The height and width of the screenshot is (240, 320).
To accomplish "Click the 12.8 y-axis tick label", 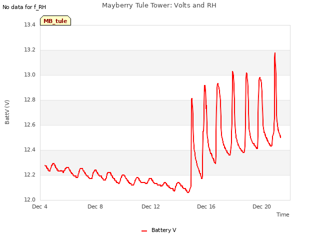I will click(x=30, y=100).
